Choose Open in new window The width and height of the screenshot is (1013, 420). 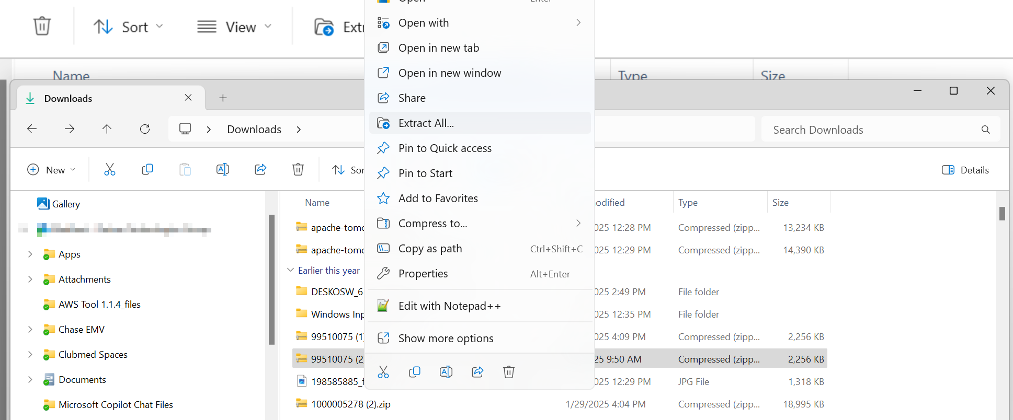480,73
